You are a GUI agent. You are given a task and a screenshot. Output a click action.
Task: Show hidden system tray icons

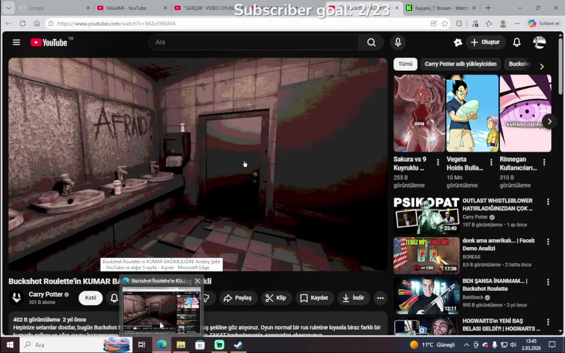(466, 345)
